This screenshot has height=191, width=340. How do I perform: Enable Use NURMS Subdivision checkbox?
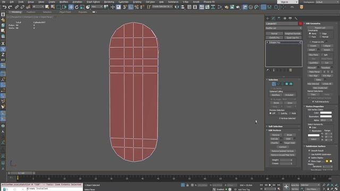click(309, 154)
